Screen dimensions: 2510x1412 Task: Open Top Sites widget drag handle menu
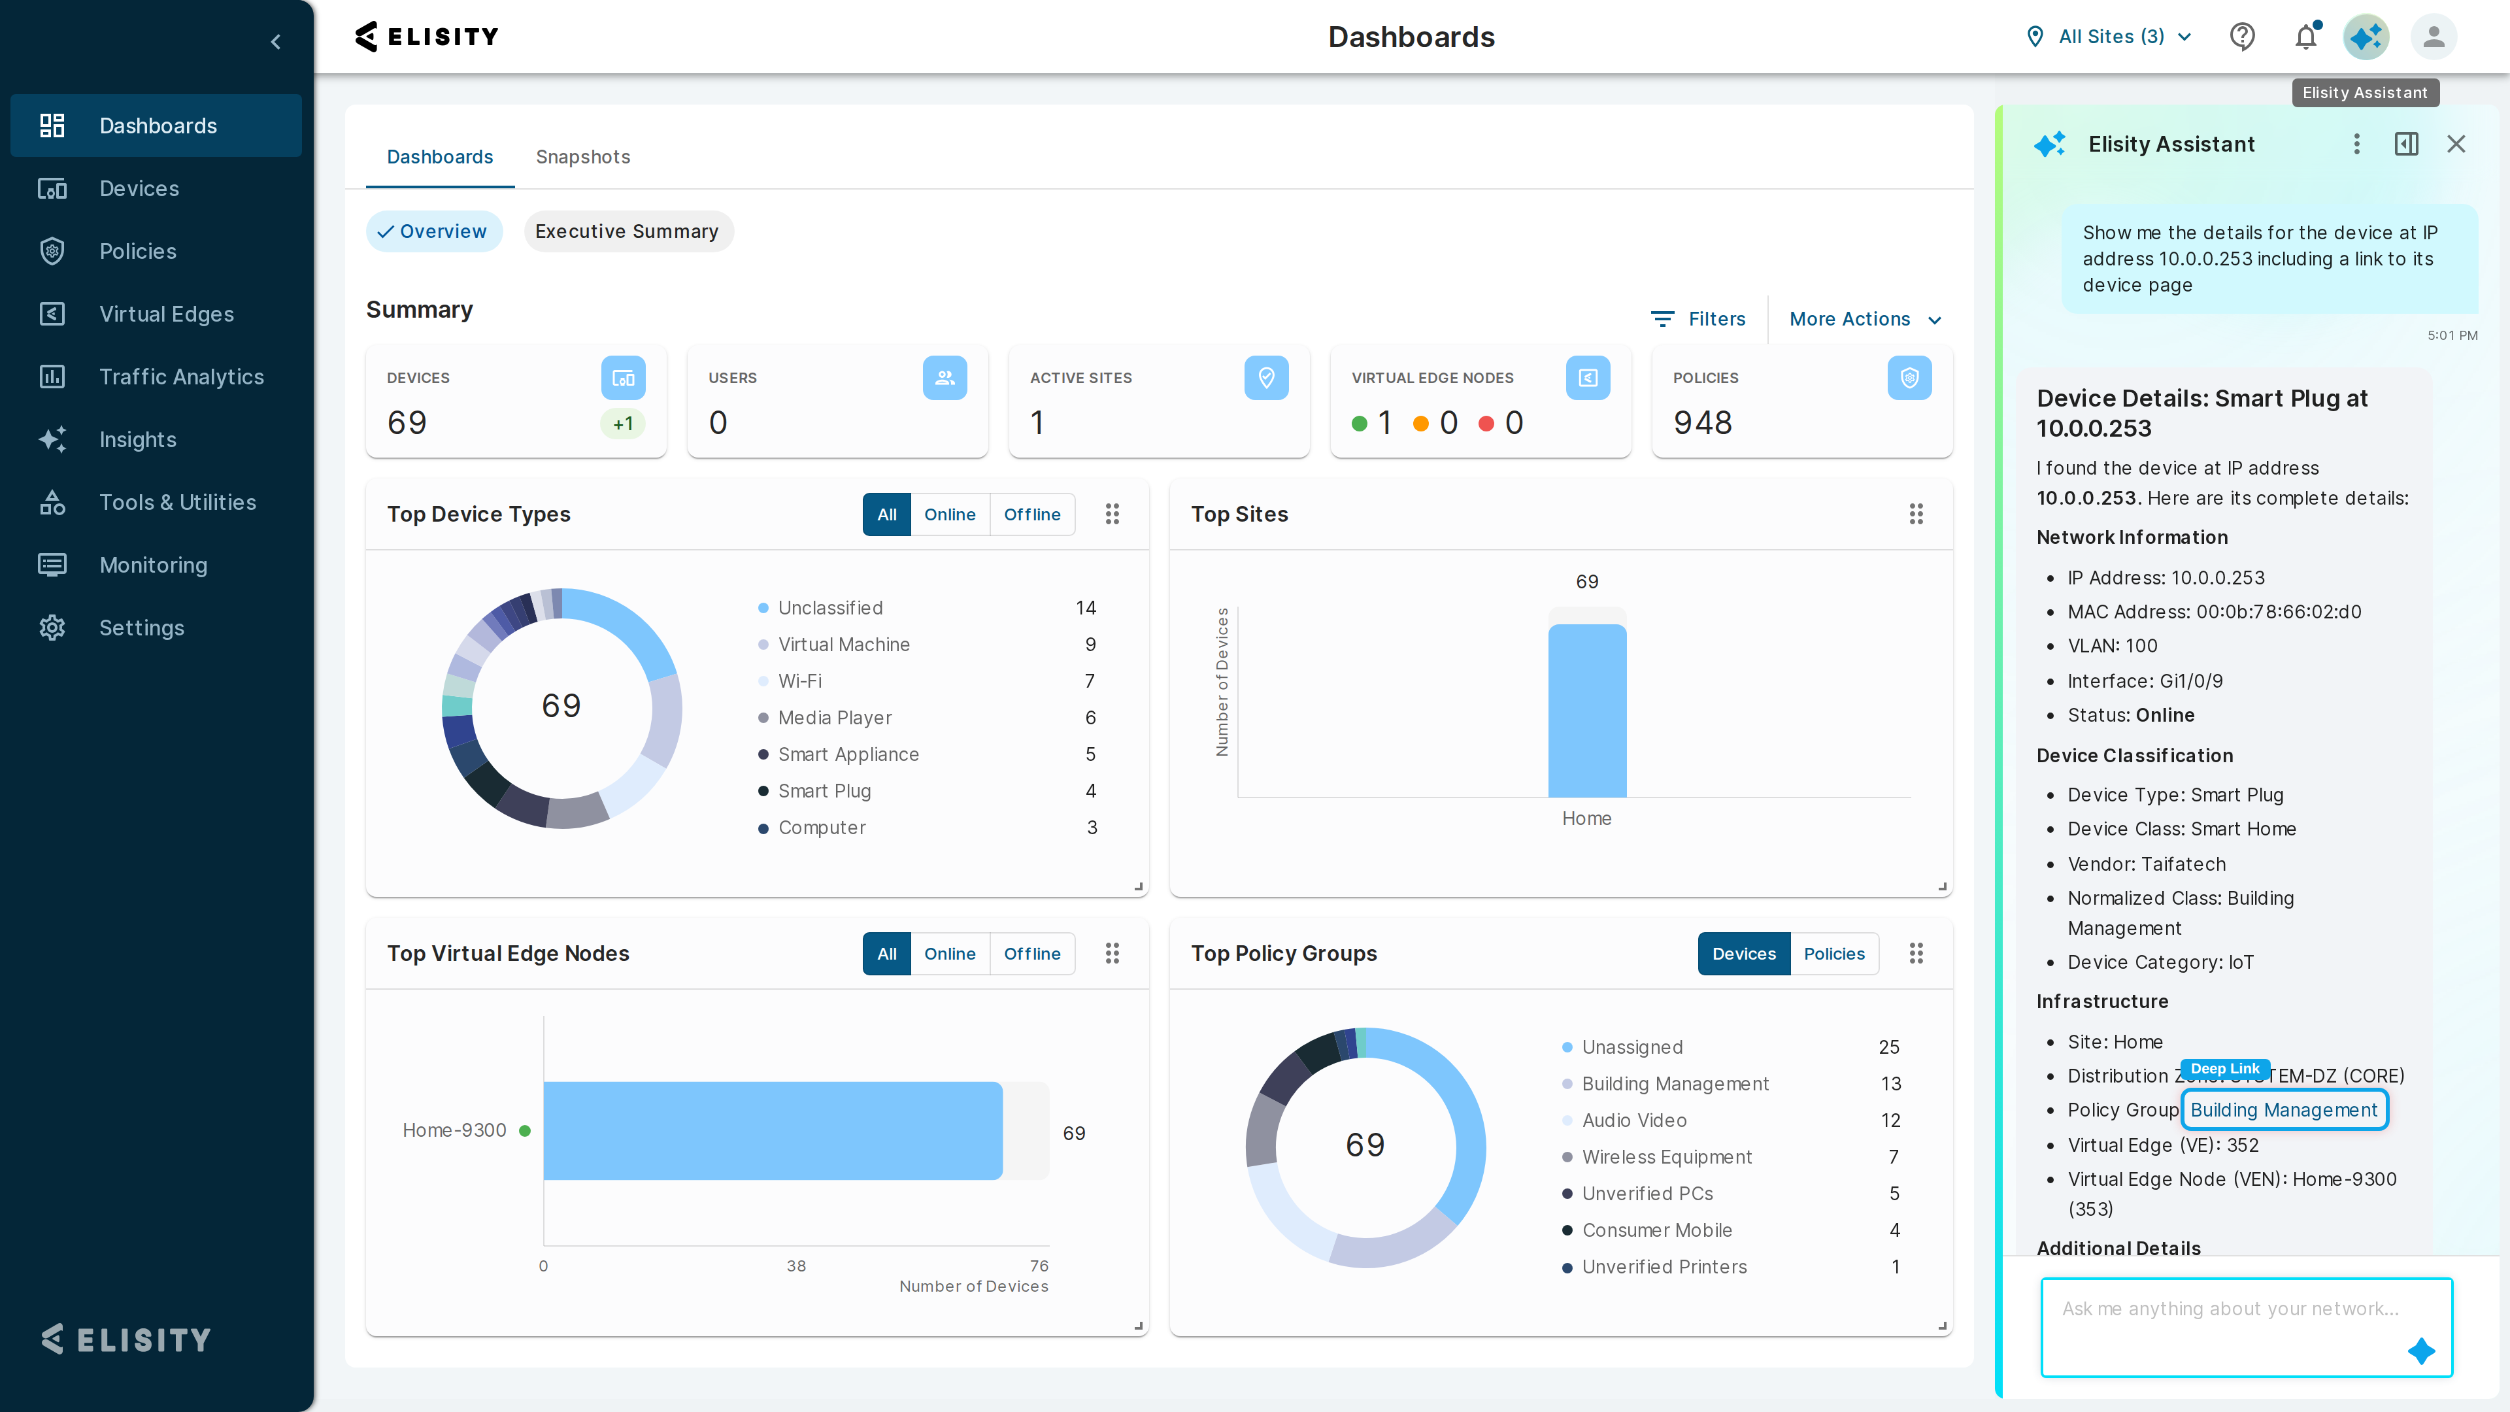coord(1916,514)
